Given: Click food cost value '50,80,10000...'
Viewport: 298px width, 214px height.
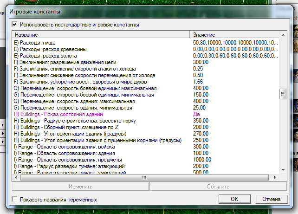Looking at the screenshot, I should pos(235,43).
